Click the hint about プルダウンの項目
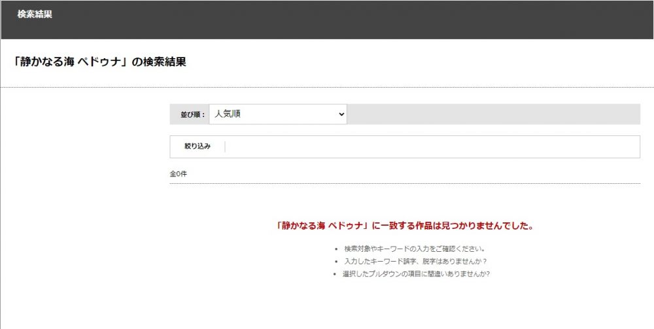Image resolution: width=654 pixels, height=329 pixels. (416, 274)
